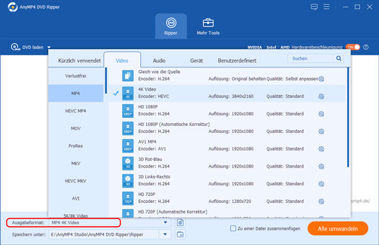Open the hardware acceleration help icon
Image resolution: width=379 pixels, height=245 pixels.
click(366, 47)
